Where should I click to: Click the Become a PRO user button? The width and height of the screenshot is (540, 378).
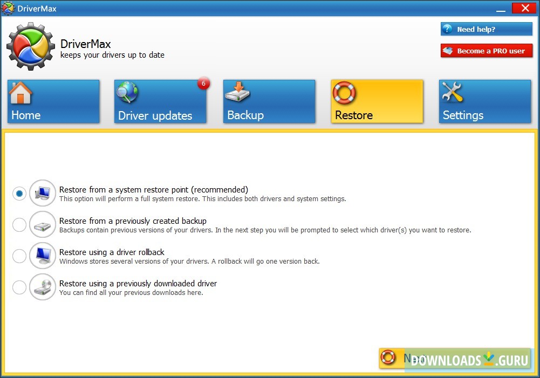tap(486, 51)
